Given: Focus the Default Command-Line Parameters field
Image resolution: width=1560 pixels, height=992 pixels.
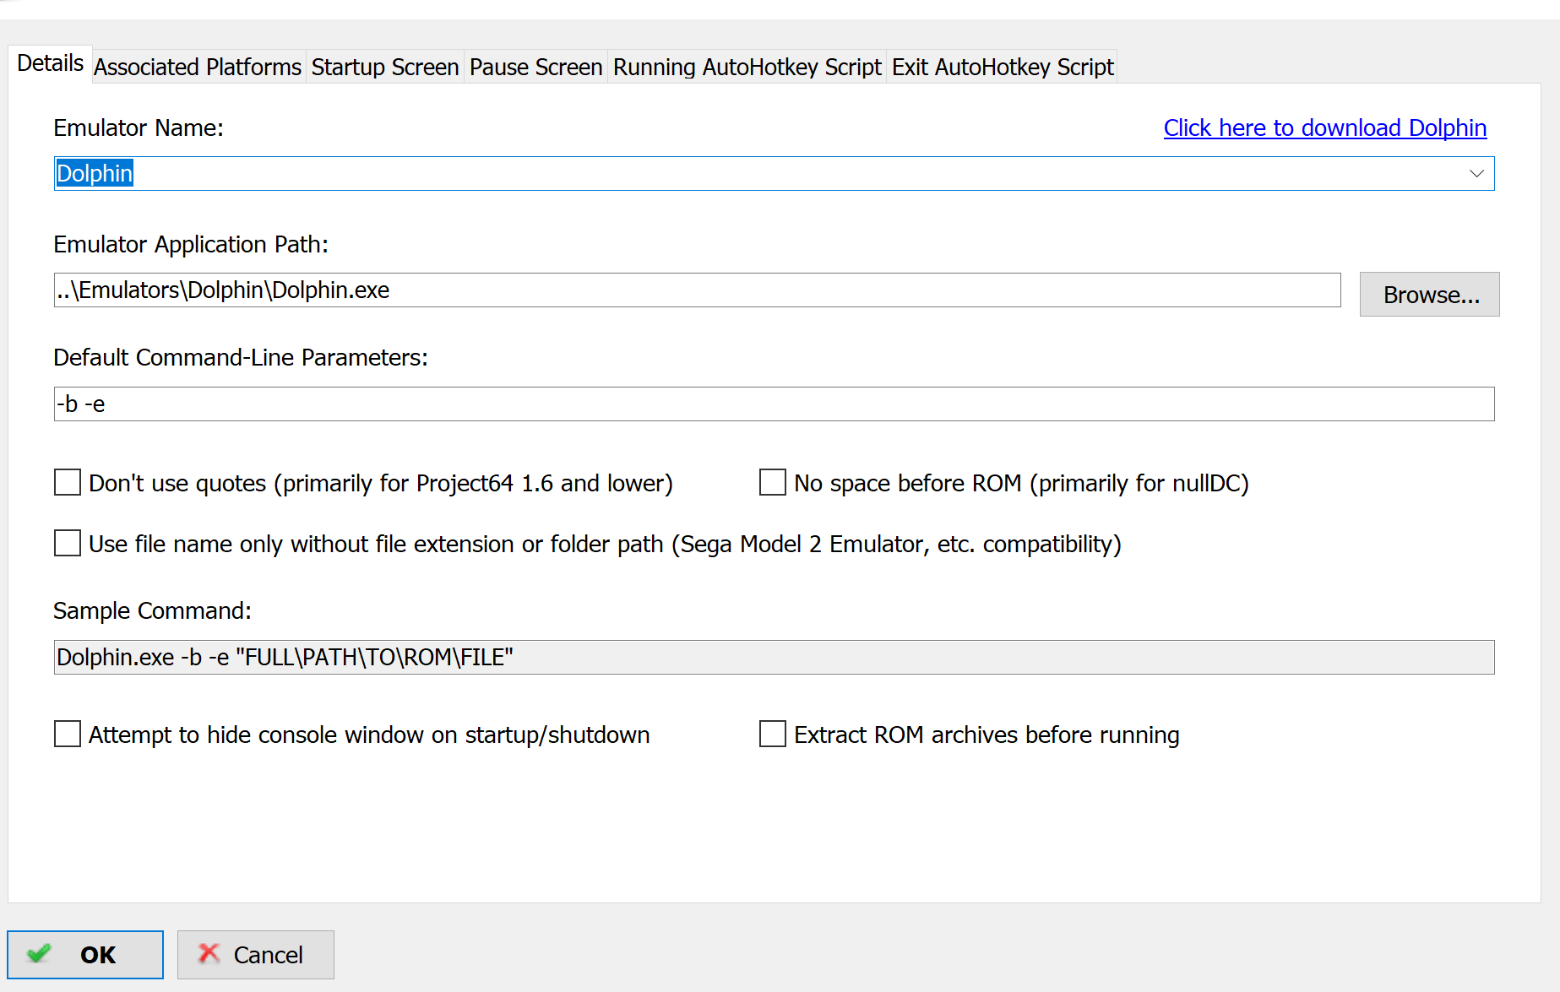Looking at the screenshot, I should click(773, 404).
